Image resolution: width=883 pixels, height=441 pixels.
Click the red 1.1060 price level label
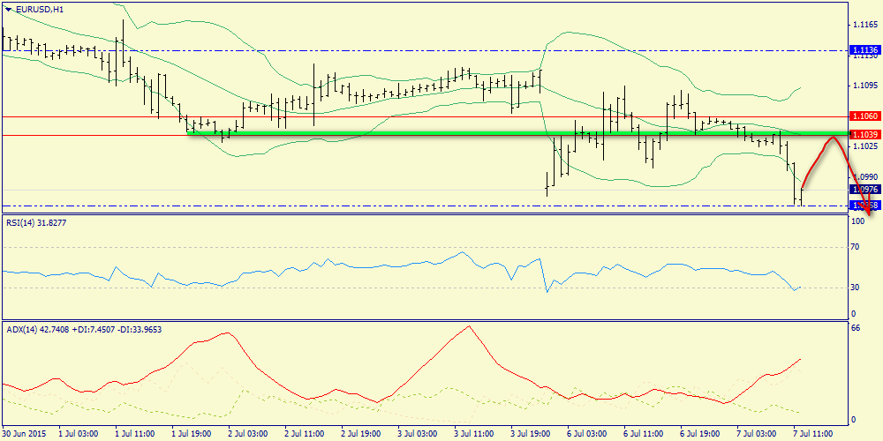(866, 116)
